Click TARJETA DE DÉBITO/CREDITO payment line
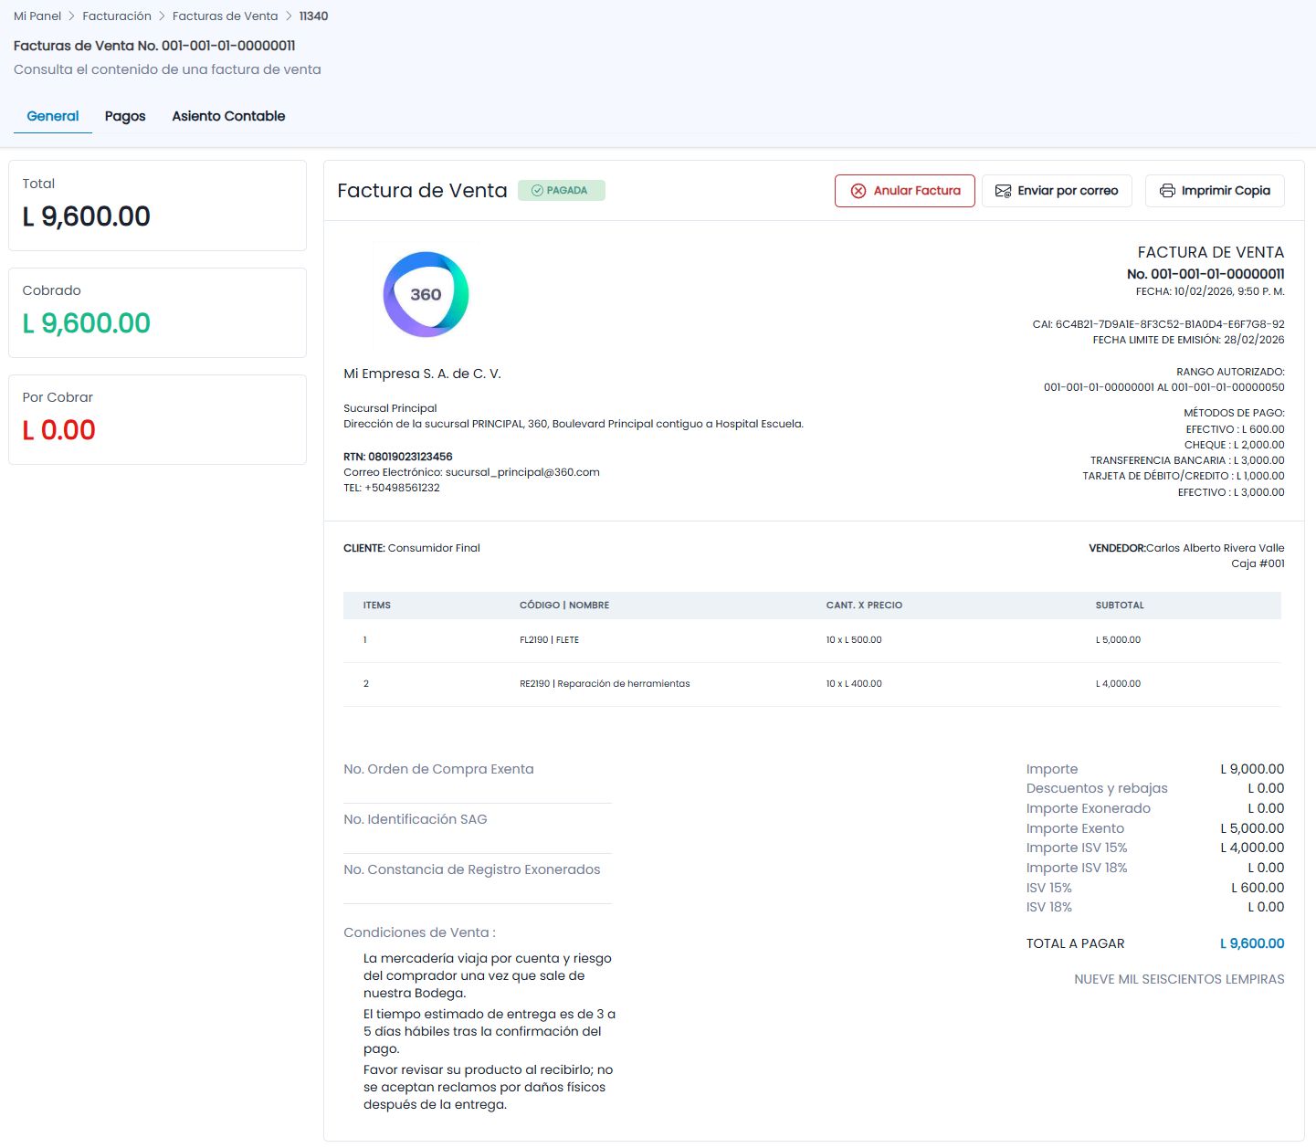Viewport: 1316px width, 1148px height. (1184, 476)
